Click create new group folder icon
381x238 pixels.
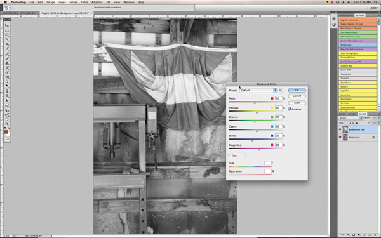(364, 235)
